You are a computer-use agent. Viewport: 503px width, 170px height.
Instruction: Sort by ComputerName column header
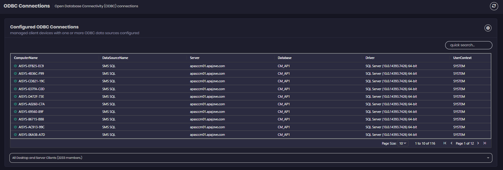click(26, 58)
